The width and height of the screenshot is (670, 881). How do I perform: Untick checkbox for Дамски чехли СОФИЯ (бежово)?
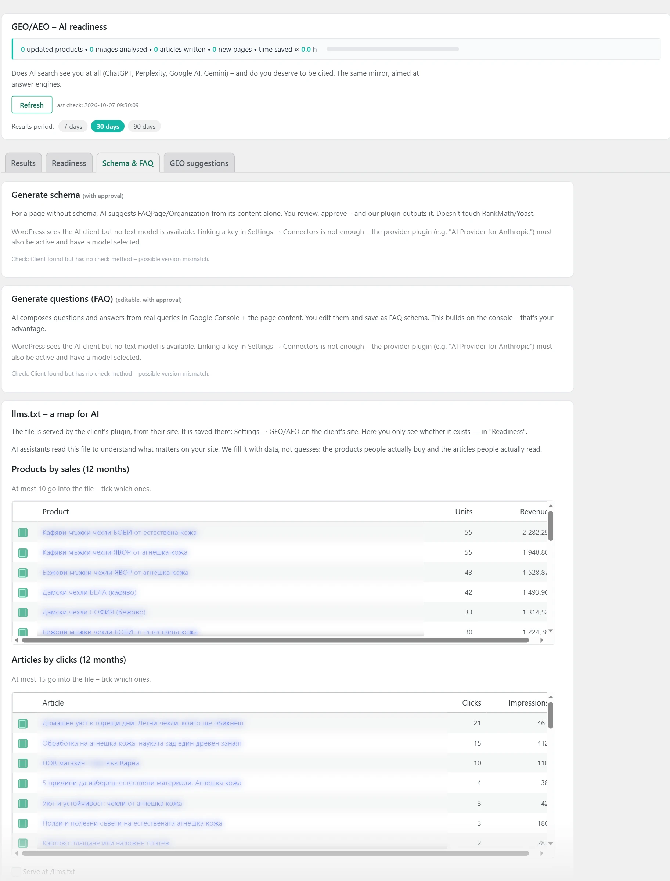[23, 613]
